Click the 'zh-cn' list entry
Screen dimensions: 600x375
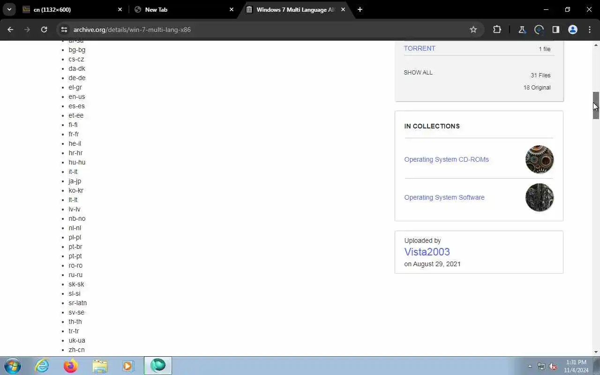pos(76,350)
